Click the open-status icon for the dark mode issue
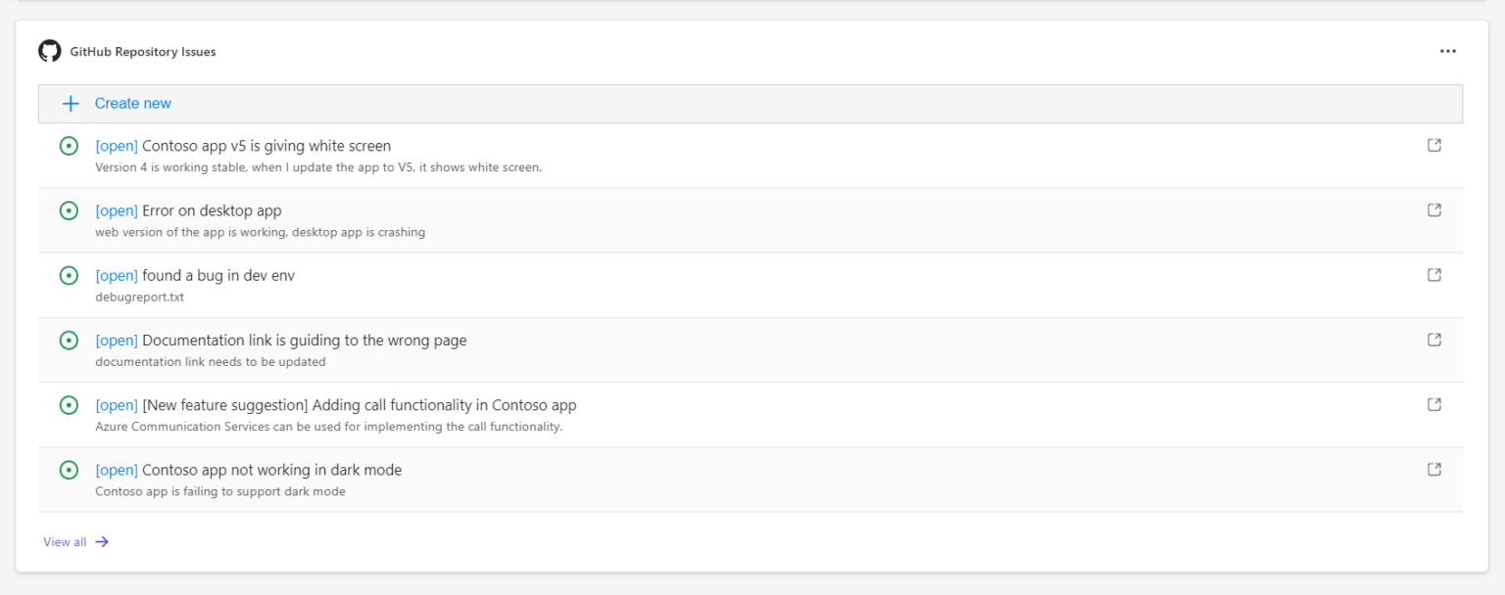Image resolution: width=1505 pixels, height=595 pixels. 69,470
